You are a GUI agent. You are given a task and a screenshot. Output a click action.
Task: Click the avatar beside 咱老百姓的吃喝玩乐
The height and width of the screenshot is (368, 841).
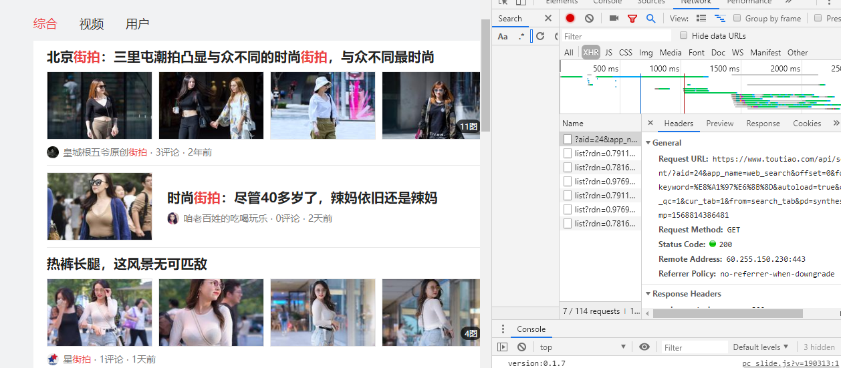[173, 218]
